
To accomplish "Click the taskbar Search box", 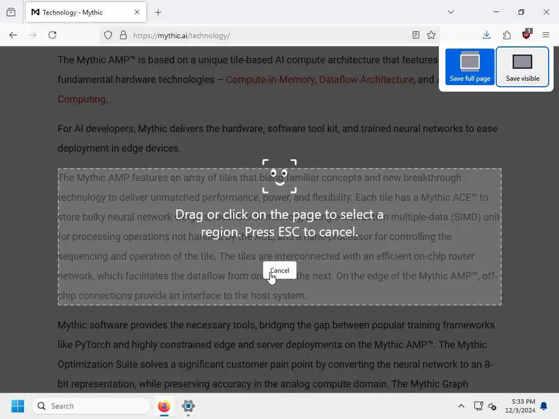I will pyautogui.click(x=91, y=406).
